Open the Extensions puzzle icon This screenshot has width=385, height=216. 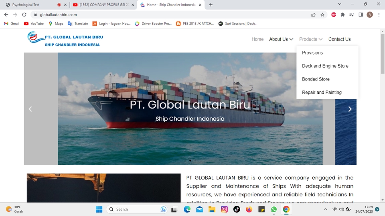point(342,15)
